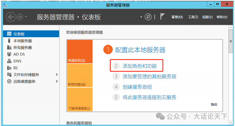Click the 仪表板 icon in sidebar
235x126 pixels.
pos(9,34)
